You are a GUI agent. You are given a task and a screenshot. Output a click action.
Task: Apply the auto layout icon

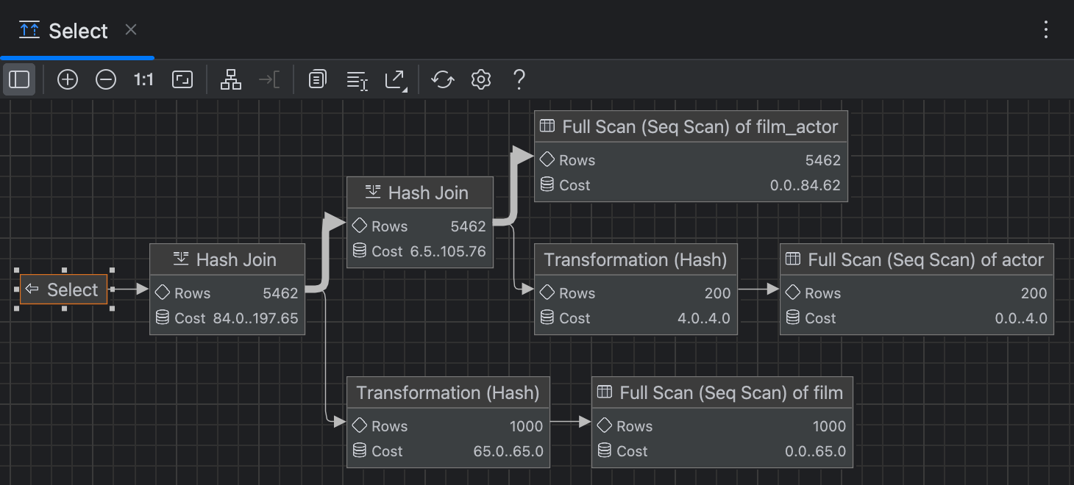[x=230, y=79]
